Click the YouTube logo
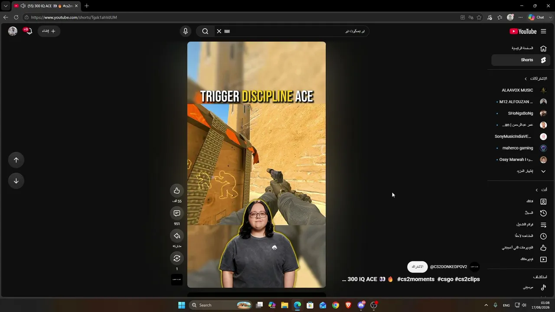The width and height of the screenshot is (555, 312). coord(523,31)
